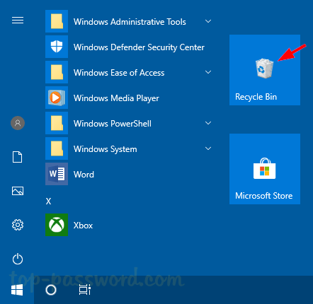Open Settings via the gear icon

[x=18, y=225]
